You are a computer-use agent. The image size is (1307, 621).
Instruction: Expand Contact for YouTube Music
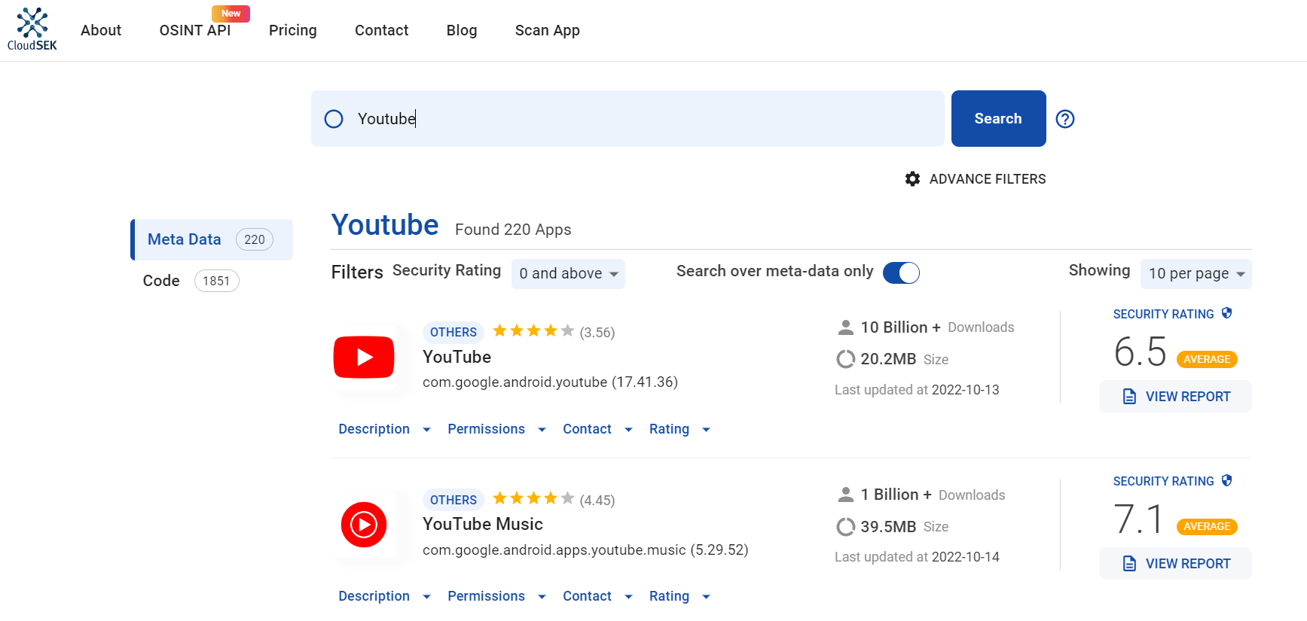tap(597, 596)
